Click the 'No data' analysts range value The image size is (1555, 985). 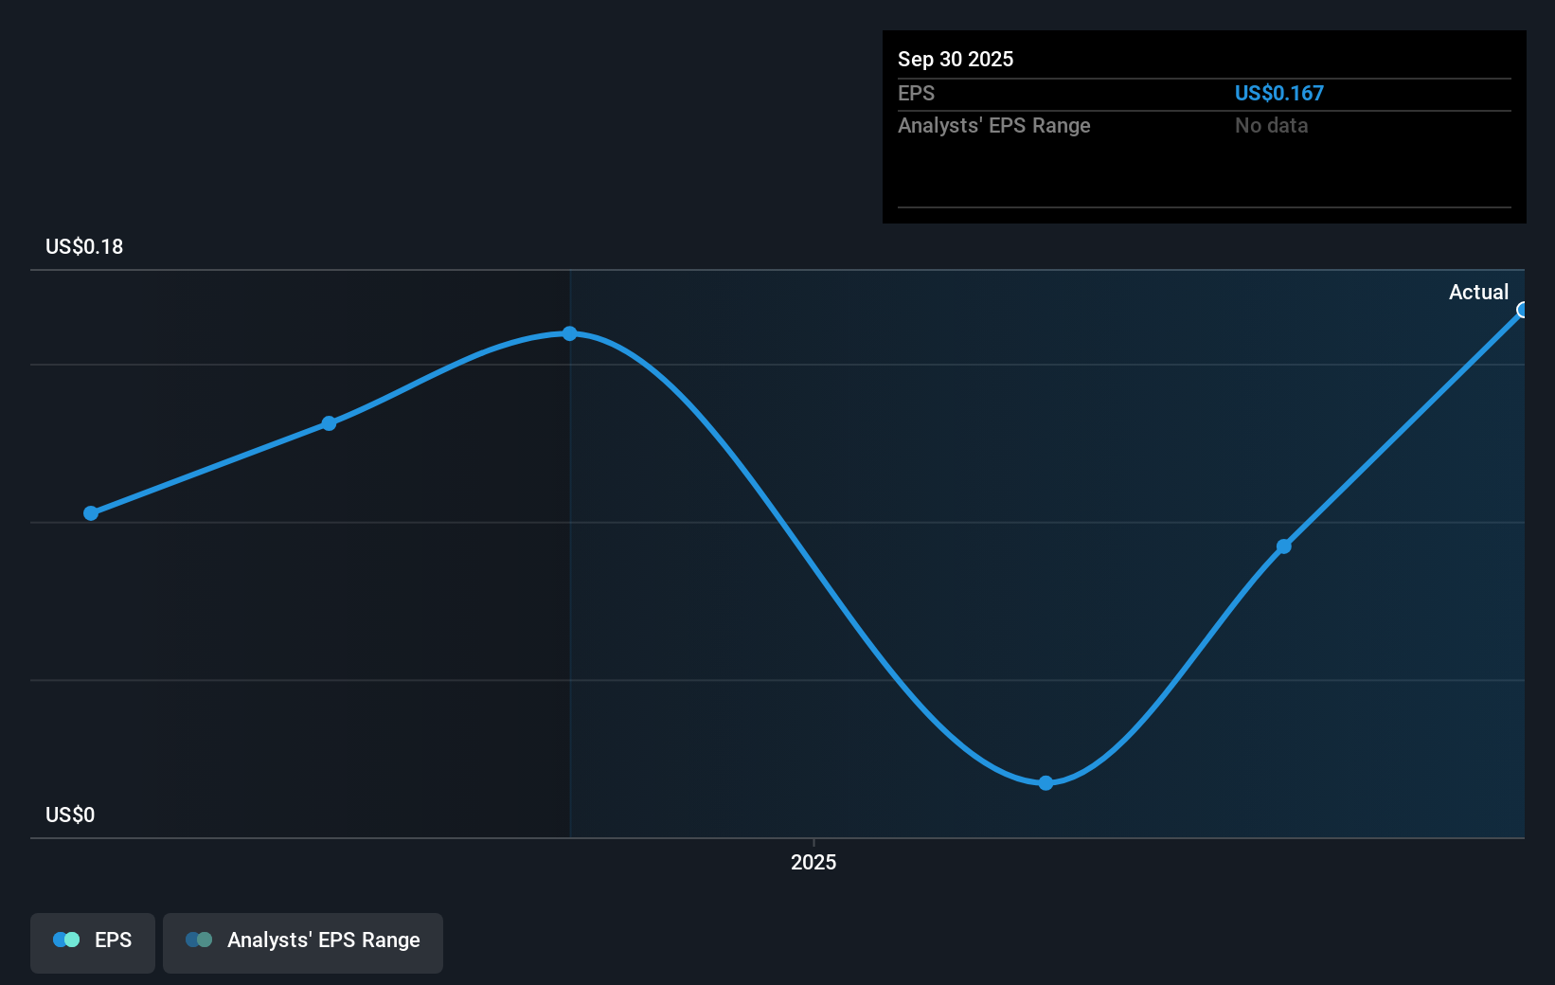tap(1271, 125)
